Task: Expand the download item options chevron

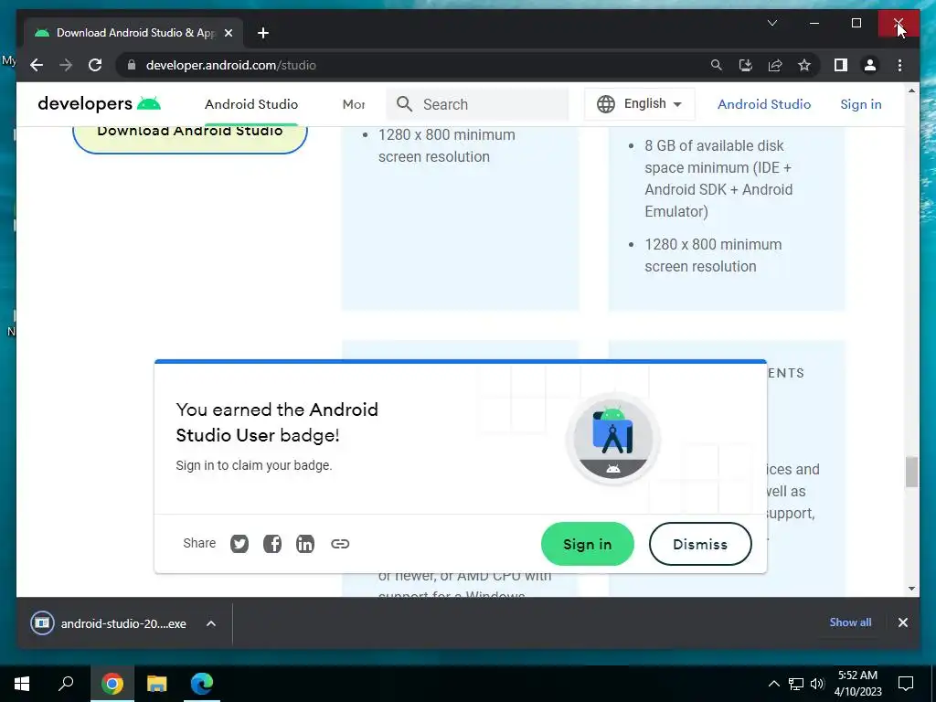Action: click(211, 623)
